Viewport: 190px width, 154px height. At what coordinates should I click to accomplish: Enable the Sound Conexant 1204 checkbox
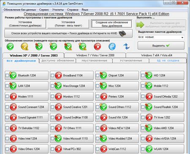pos(7,107)
